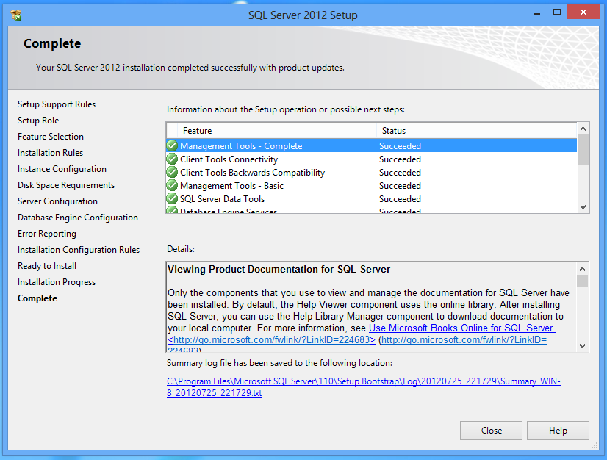This screenshot has width=607, height=460.
Task: Click the Viewing Product Documentation for SQL Server heading
Action: pos(279,269)
